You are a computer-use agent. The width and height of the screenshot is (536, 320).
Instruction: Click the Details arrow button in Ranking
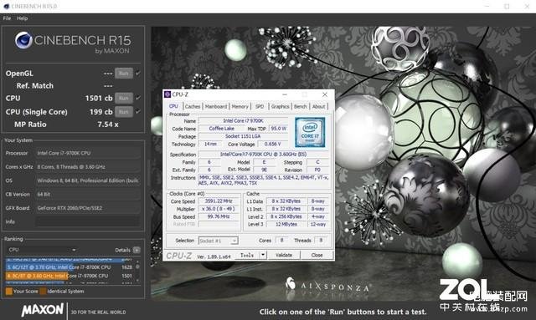click(x=137, y=250)
